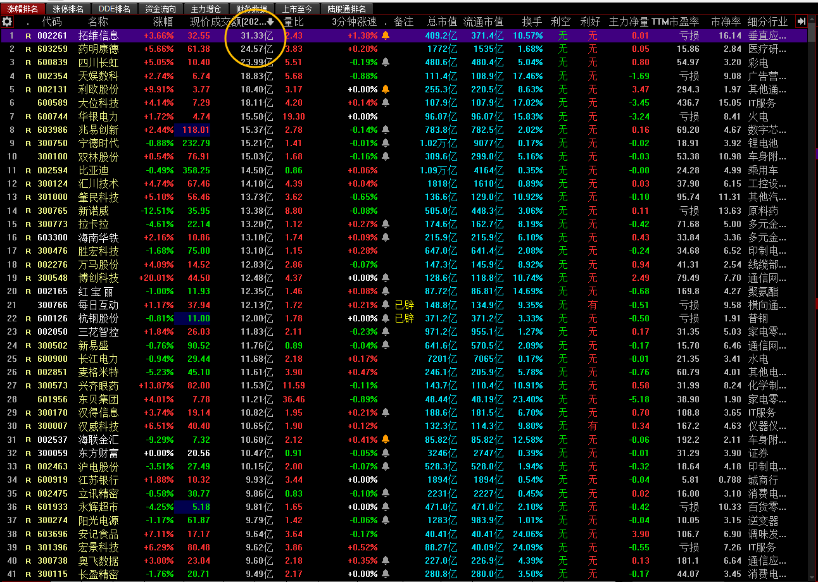Image resolution: width=818 pixels, height=582 pixels.
Task: Select stock code 601933
Action: click(x=53, y=507)
